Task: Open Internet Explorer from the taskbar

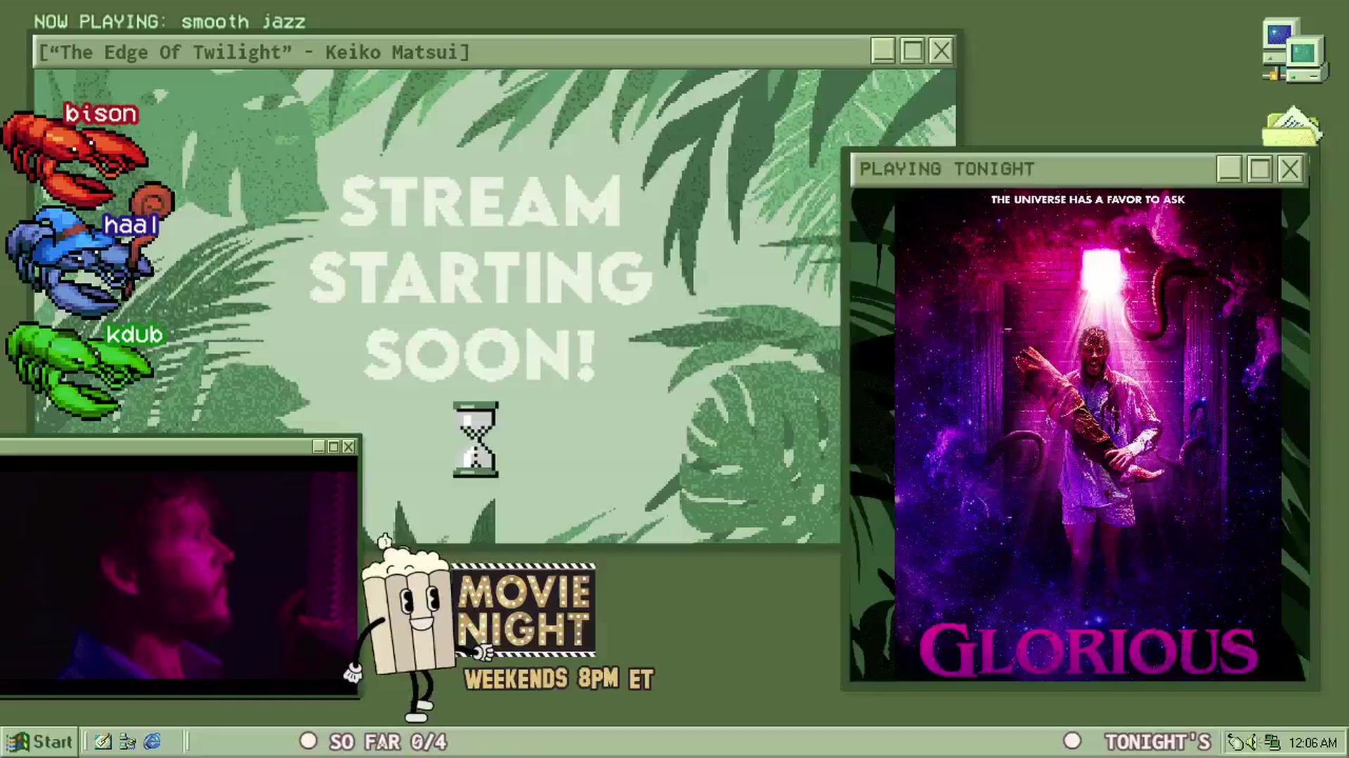Action: [x=152, y=742]
